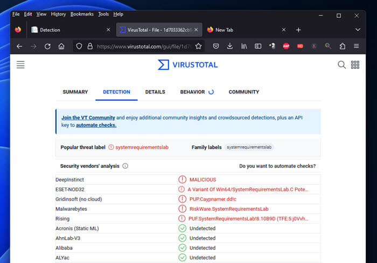The width and height of the screenshot is (377, 263).
Task: Open the File menu
Action: tap(16, 14)
